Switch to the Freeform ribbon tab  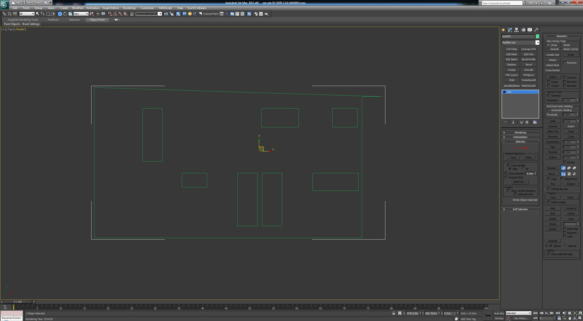[53, 19]
